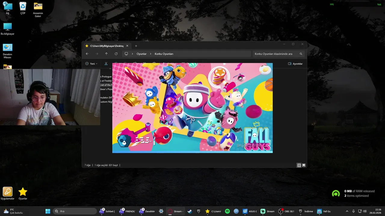Open the C:\Users Explorer taskbar button
This screenshot has width=385, height=216.
(213, 211)
